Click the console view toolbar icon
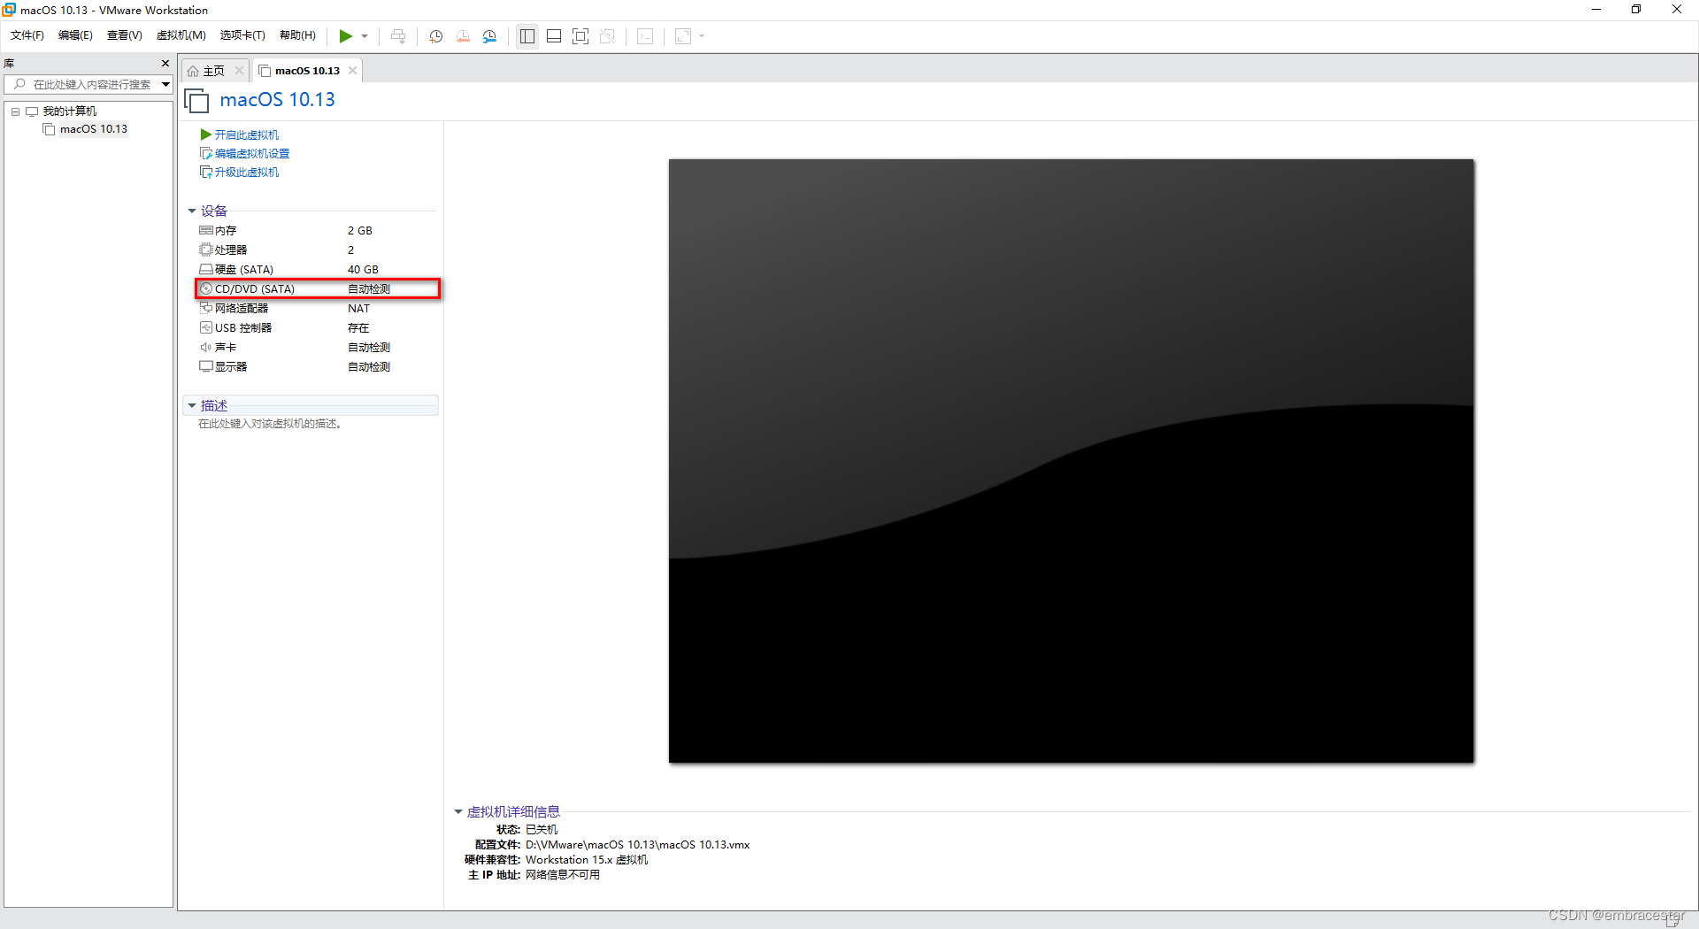This screenshot has width=1699, height=929. [x=645, y=36]
